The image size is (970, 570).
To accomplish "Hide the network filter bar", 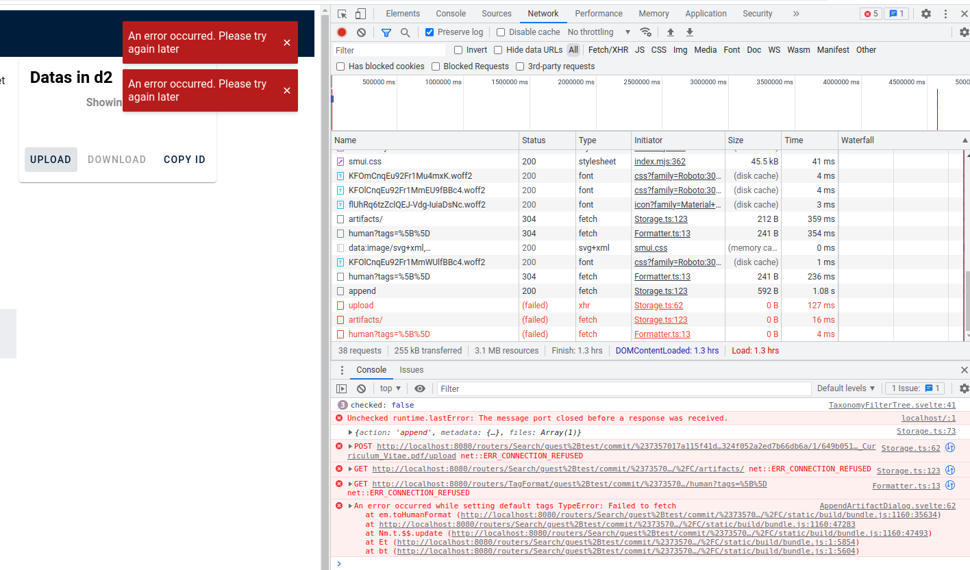I will tap(386, 32).
